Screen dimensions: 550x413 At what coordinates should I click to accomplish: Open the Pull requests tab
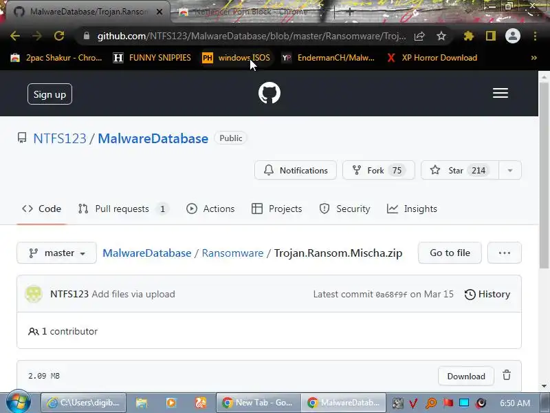(x=123, y=209)
